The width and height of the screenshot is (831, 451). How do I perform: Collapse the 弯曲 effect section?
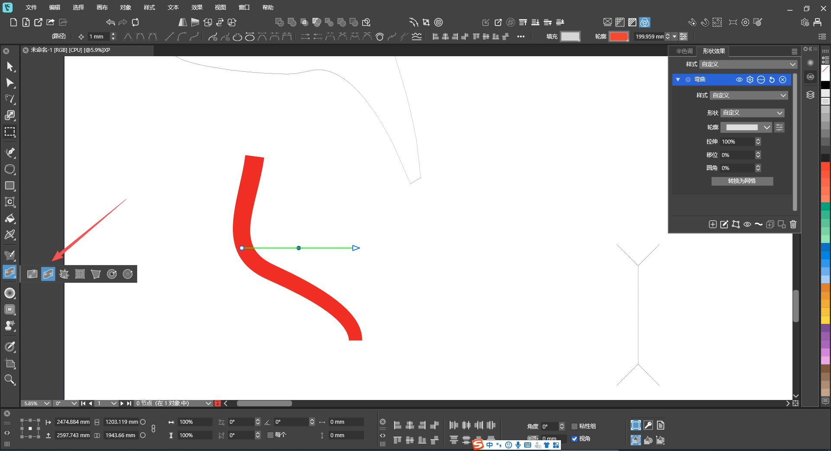tap(678, 80)
